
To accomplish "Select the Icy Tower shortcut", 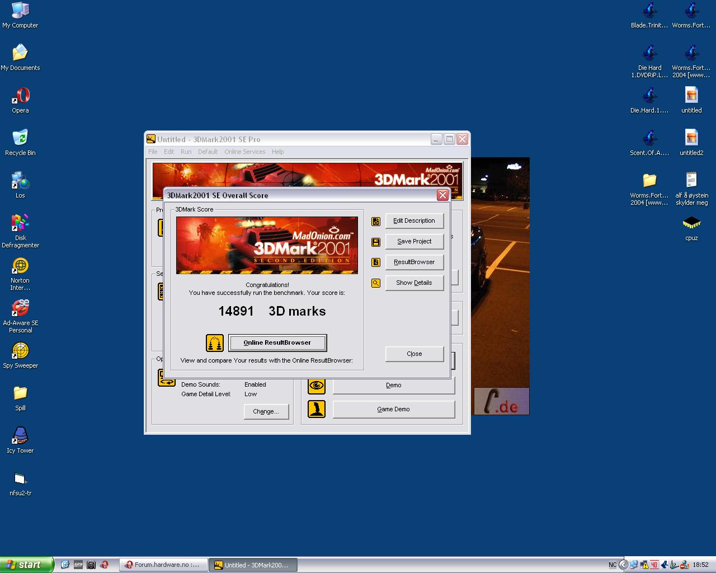I will pyautogui.click(x=20, y=440).
